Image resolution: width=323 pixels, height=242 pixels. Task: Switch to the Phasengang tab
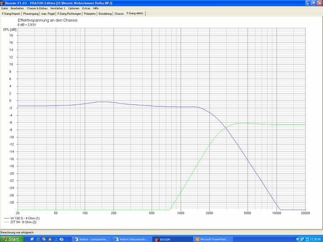(x=31, y=13)
